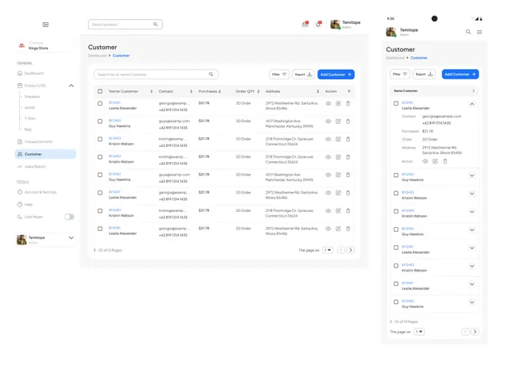This screenshot has width=512, height=381.
Task: Open the hamburger menu in the mobile view
Action: point(479,32)
